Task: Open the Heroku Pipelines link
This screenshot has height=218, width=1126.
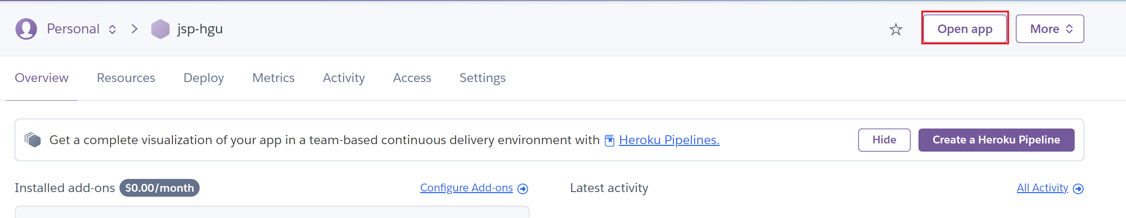Action: pos(669,140)
